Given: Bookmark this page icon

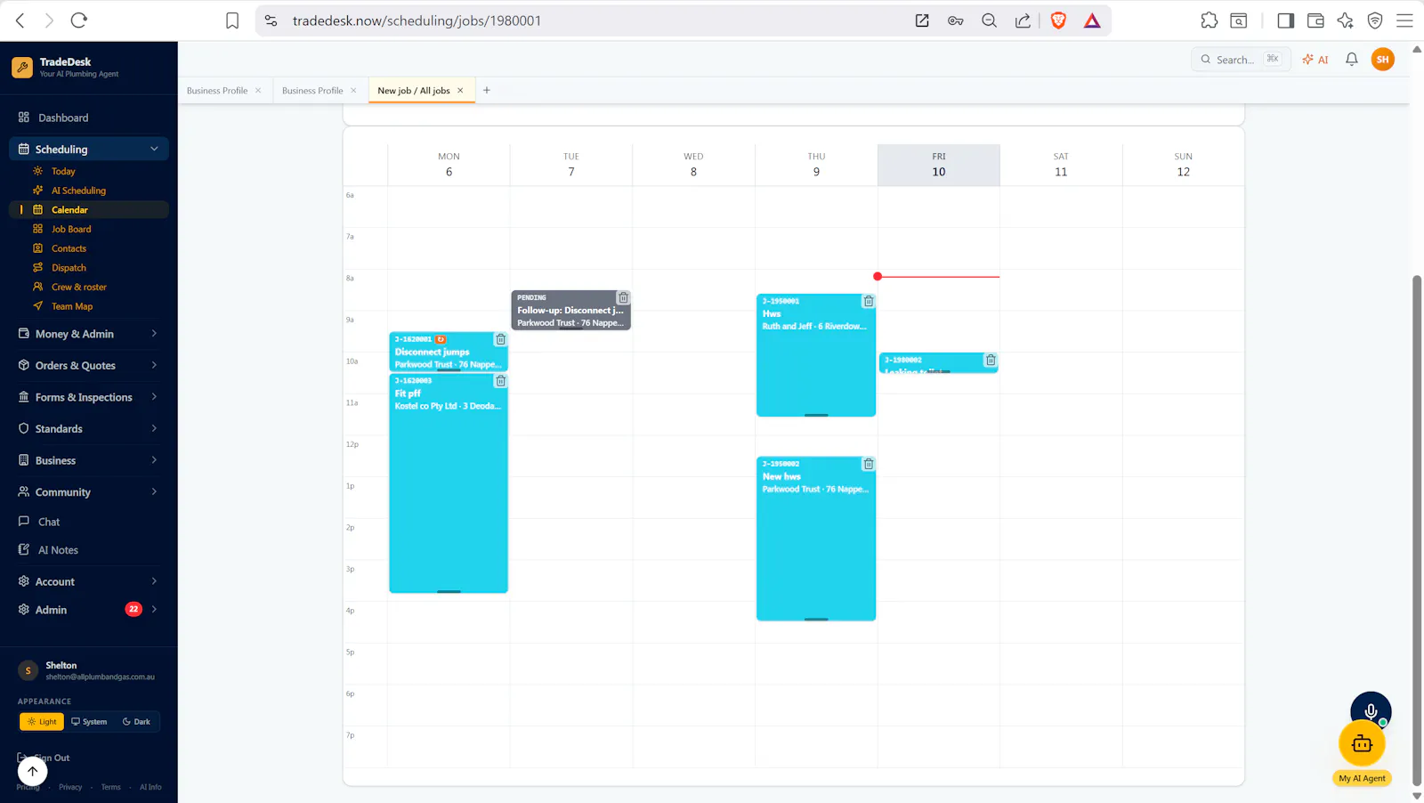Looking at the screenshot, I should click(232, 20).
